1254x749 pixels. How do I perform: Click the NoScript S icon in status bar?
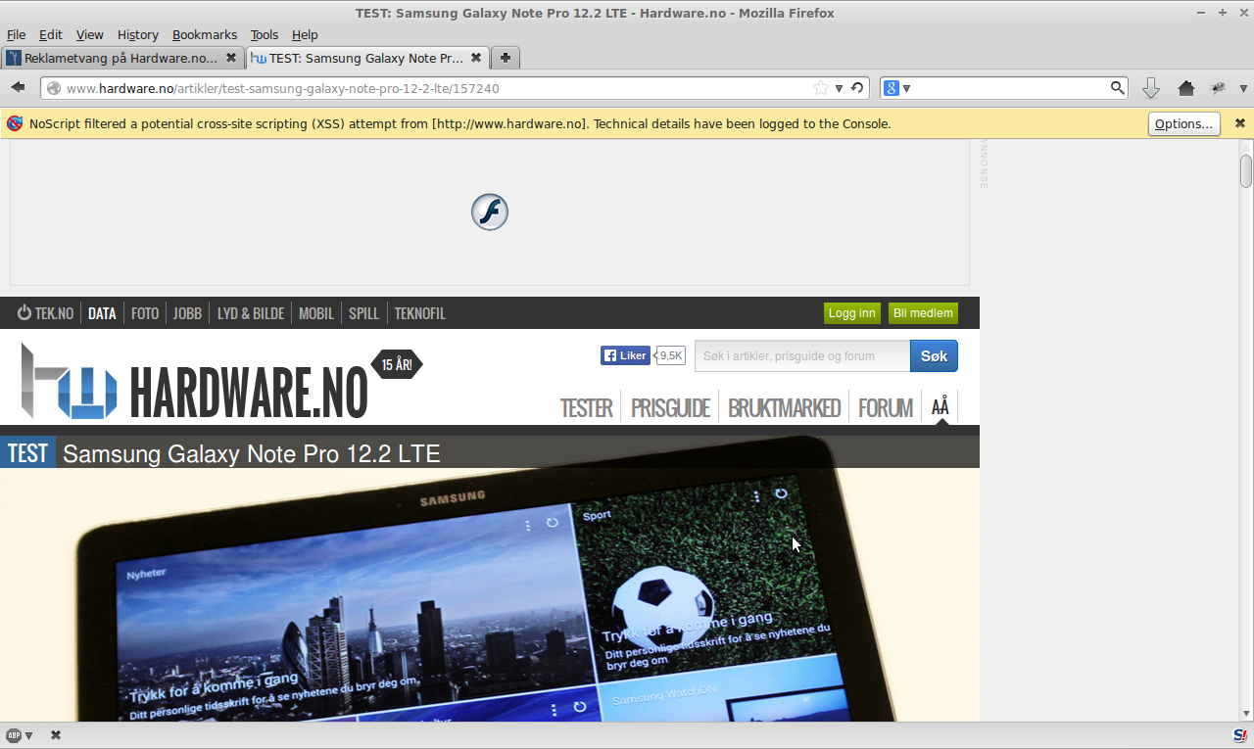[x=1239, y=735]
